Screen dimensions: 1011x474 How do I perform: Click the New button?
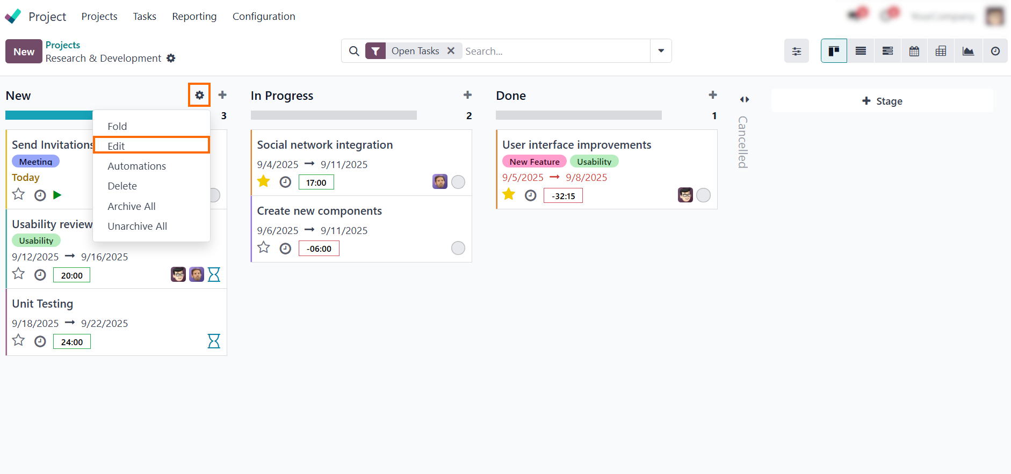24,52
